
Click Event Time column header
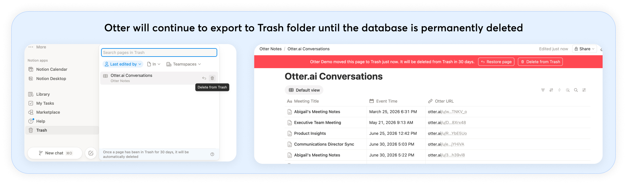click(x=383, y=101)
